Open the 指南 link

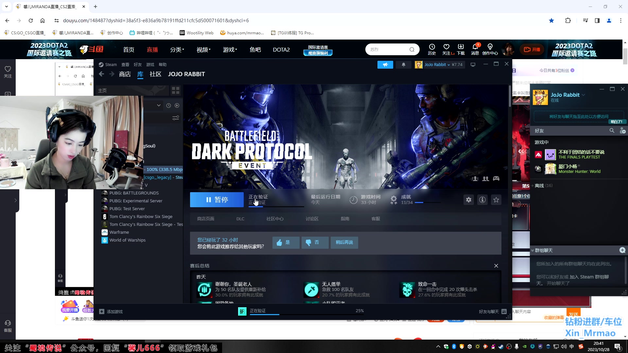(x=345, y=219)
